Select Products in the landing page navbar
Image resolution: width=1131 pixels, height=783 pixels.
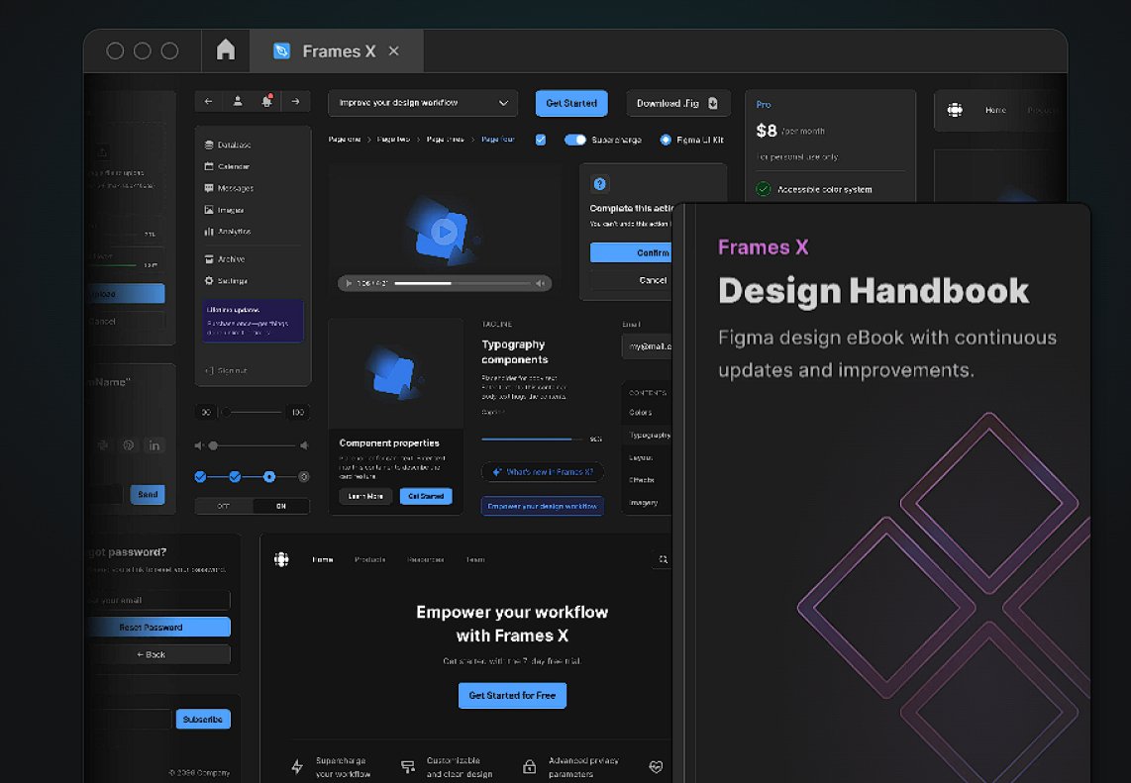coord(370,559)
